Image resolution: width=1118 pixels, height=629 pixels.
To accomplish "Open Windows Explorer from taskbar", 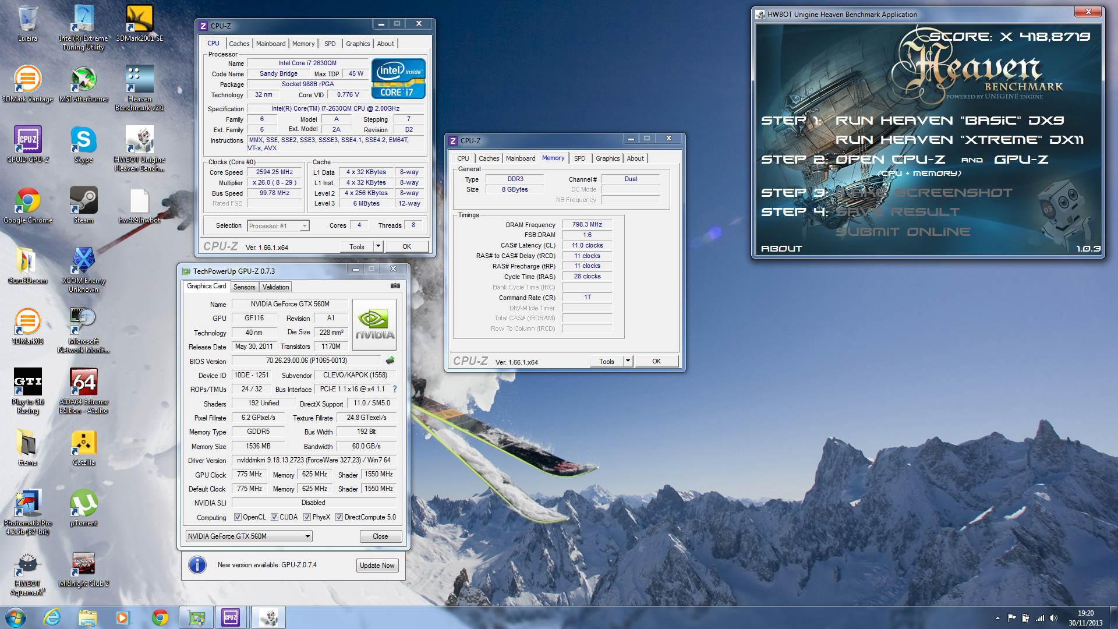I will 88,617.
